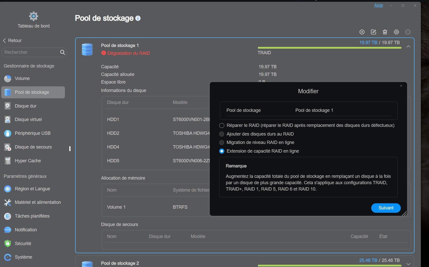Image resolution: width=429 pixels, height=267 pixels.
Task: Click Pool de stockage 1 capacity bar
Action: pos(329,48)
